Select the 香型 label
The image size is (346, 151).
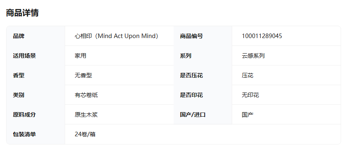coord(19,75)
